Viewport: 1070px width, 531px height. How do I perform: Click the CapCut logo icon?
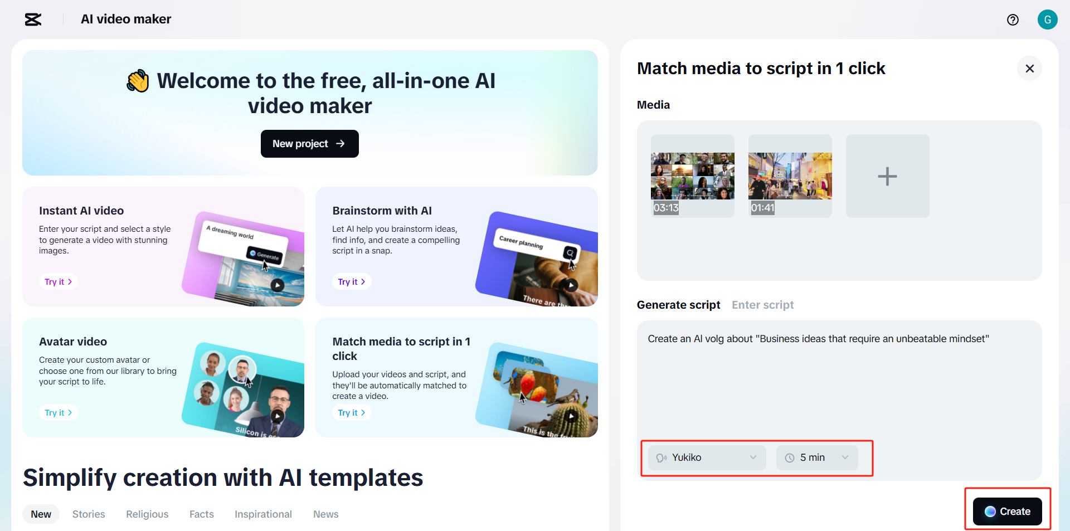point(33,20)
